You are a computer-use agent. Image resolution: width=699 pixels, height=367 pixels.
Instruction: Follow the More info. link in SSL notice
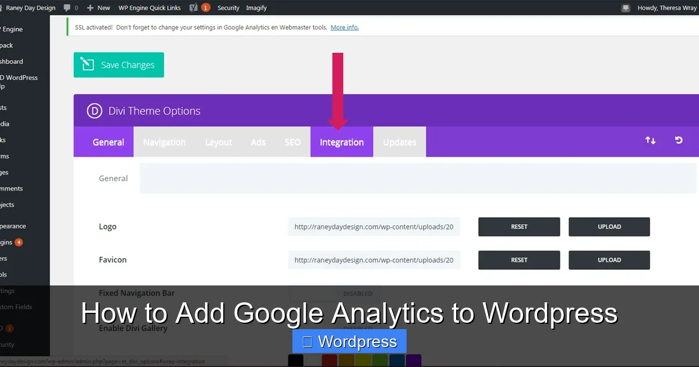point(345,27)
